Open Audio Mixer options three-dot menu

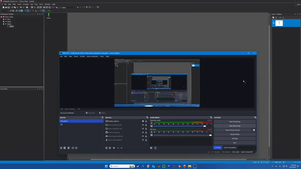(x=155, y=148)
